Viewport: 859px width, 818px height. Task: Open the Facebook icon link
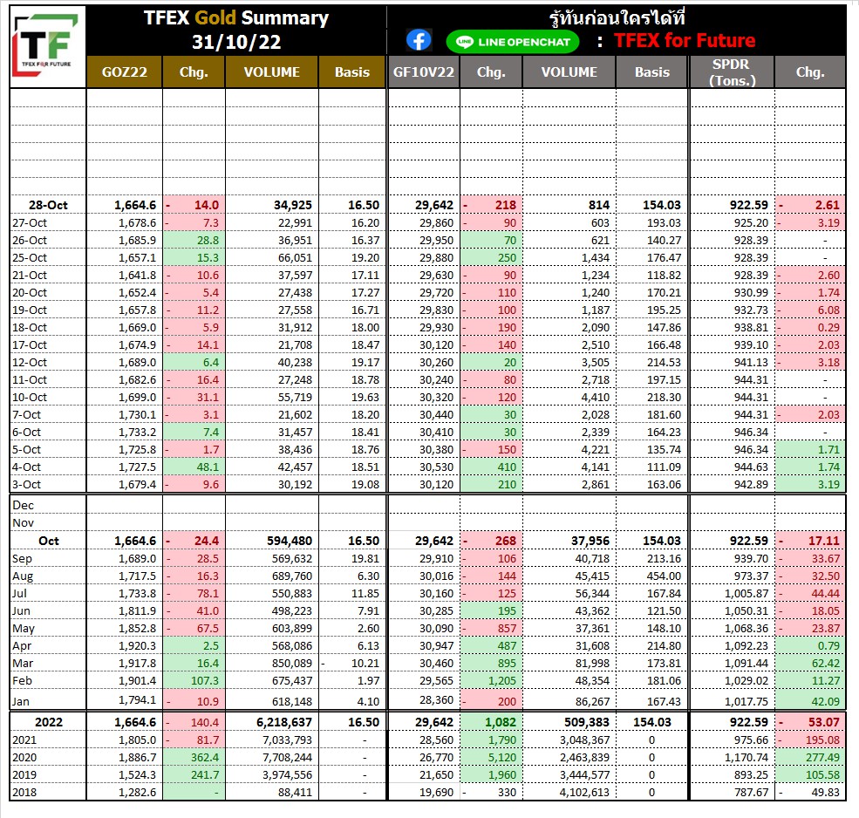[x=419, y=41]
